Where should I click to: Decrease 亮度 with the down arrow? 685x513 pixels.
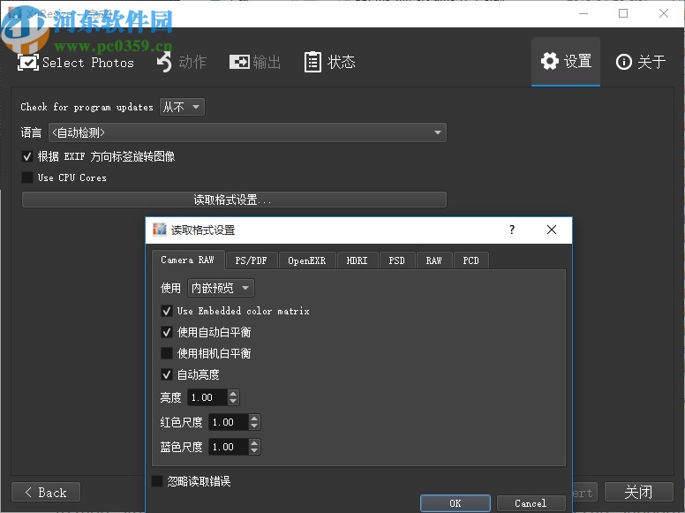point(233,401)
